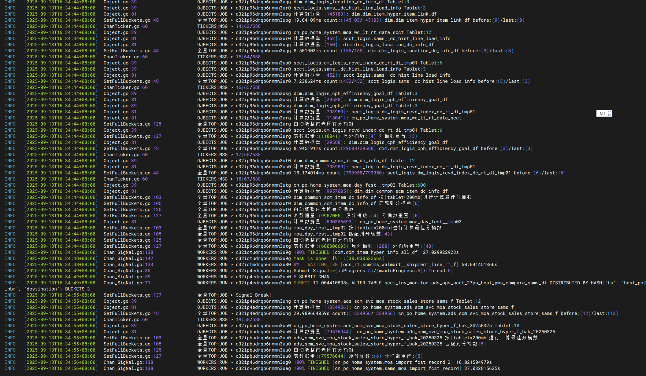Click source reference Chan_SigNal.go:30
The image size is (646, 376).
[127, 271]
